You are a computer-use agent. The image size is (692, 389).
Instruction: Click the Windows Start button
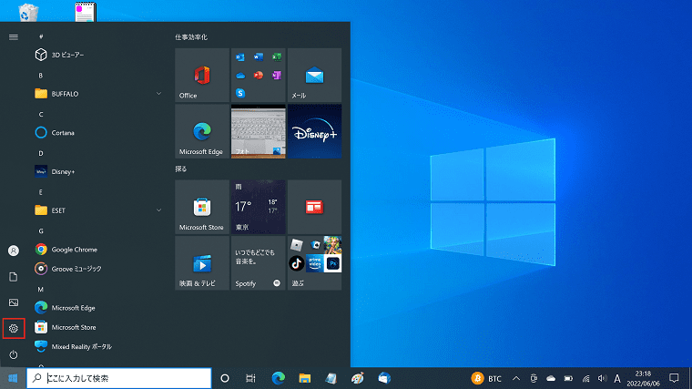(13, 378)
